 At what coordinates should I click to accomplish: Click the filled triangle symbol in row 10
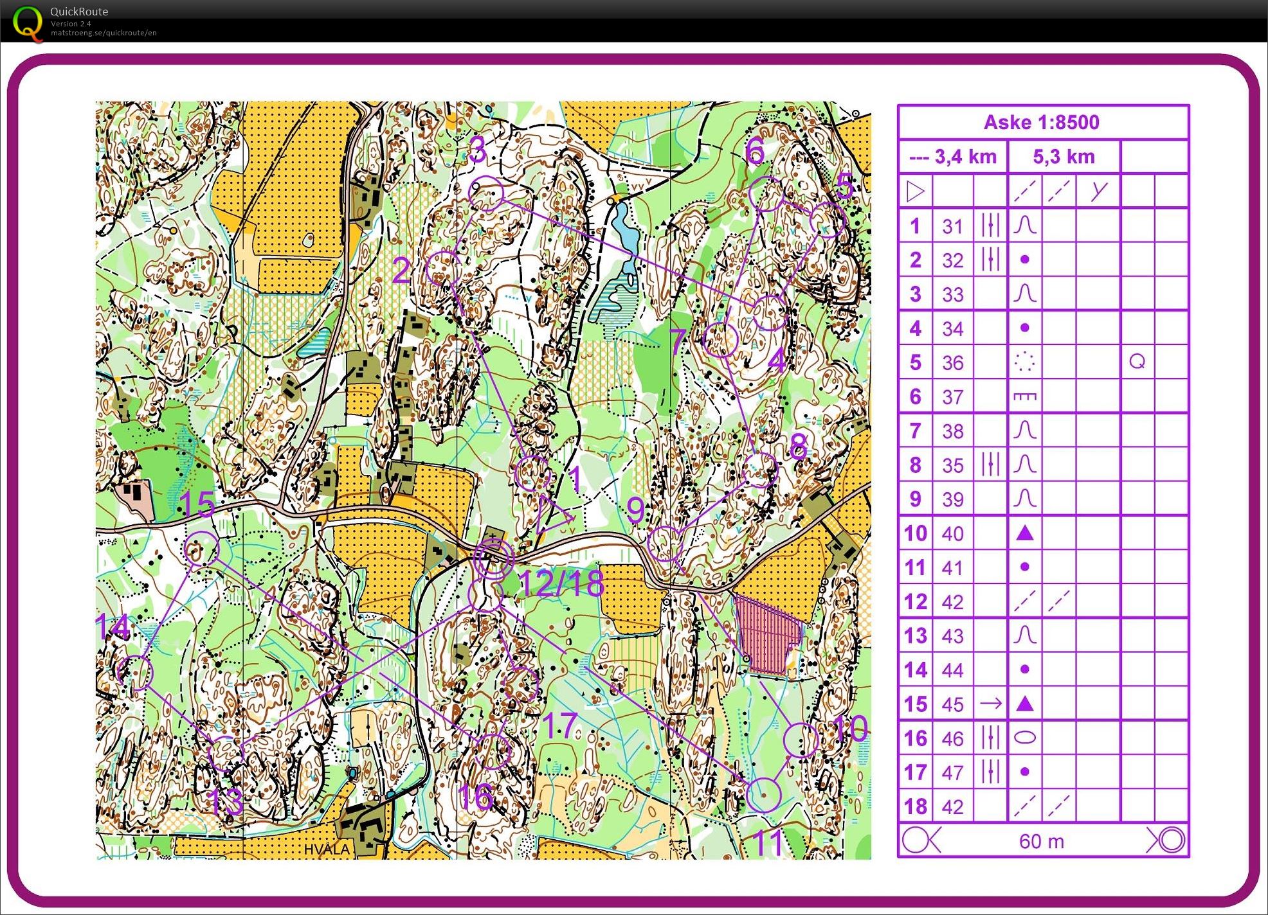(1025, 533)
